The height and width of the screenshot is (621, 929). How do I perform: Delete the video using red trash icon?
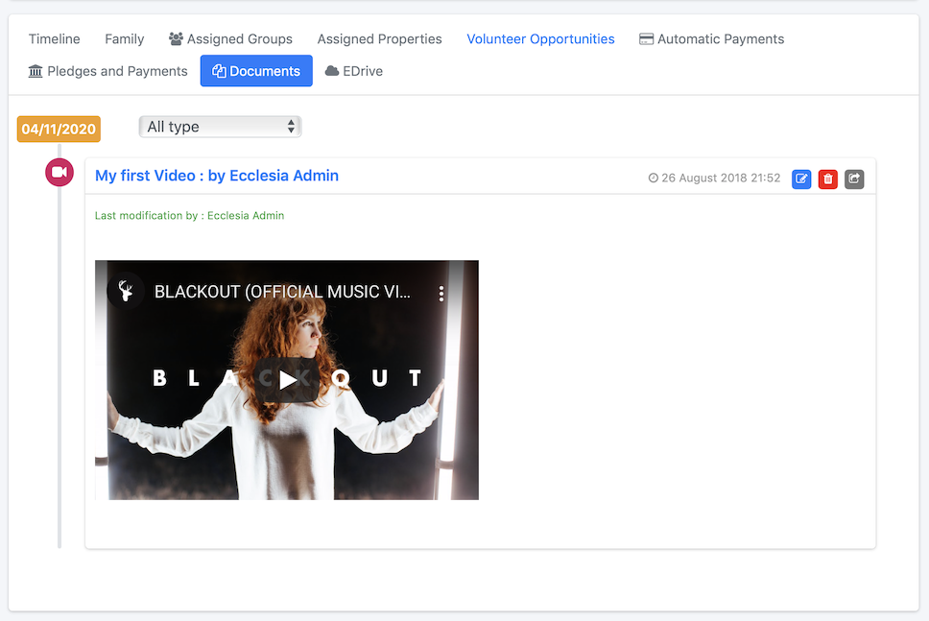[x=827, y=179]
